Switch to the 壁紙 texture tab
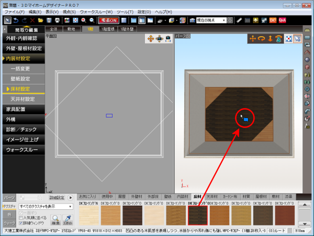 pos(167,197)
